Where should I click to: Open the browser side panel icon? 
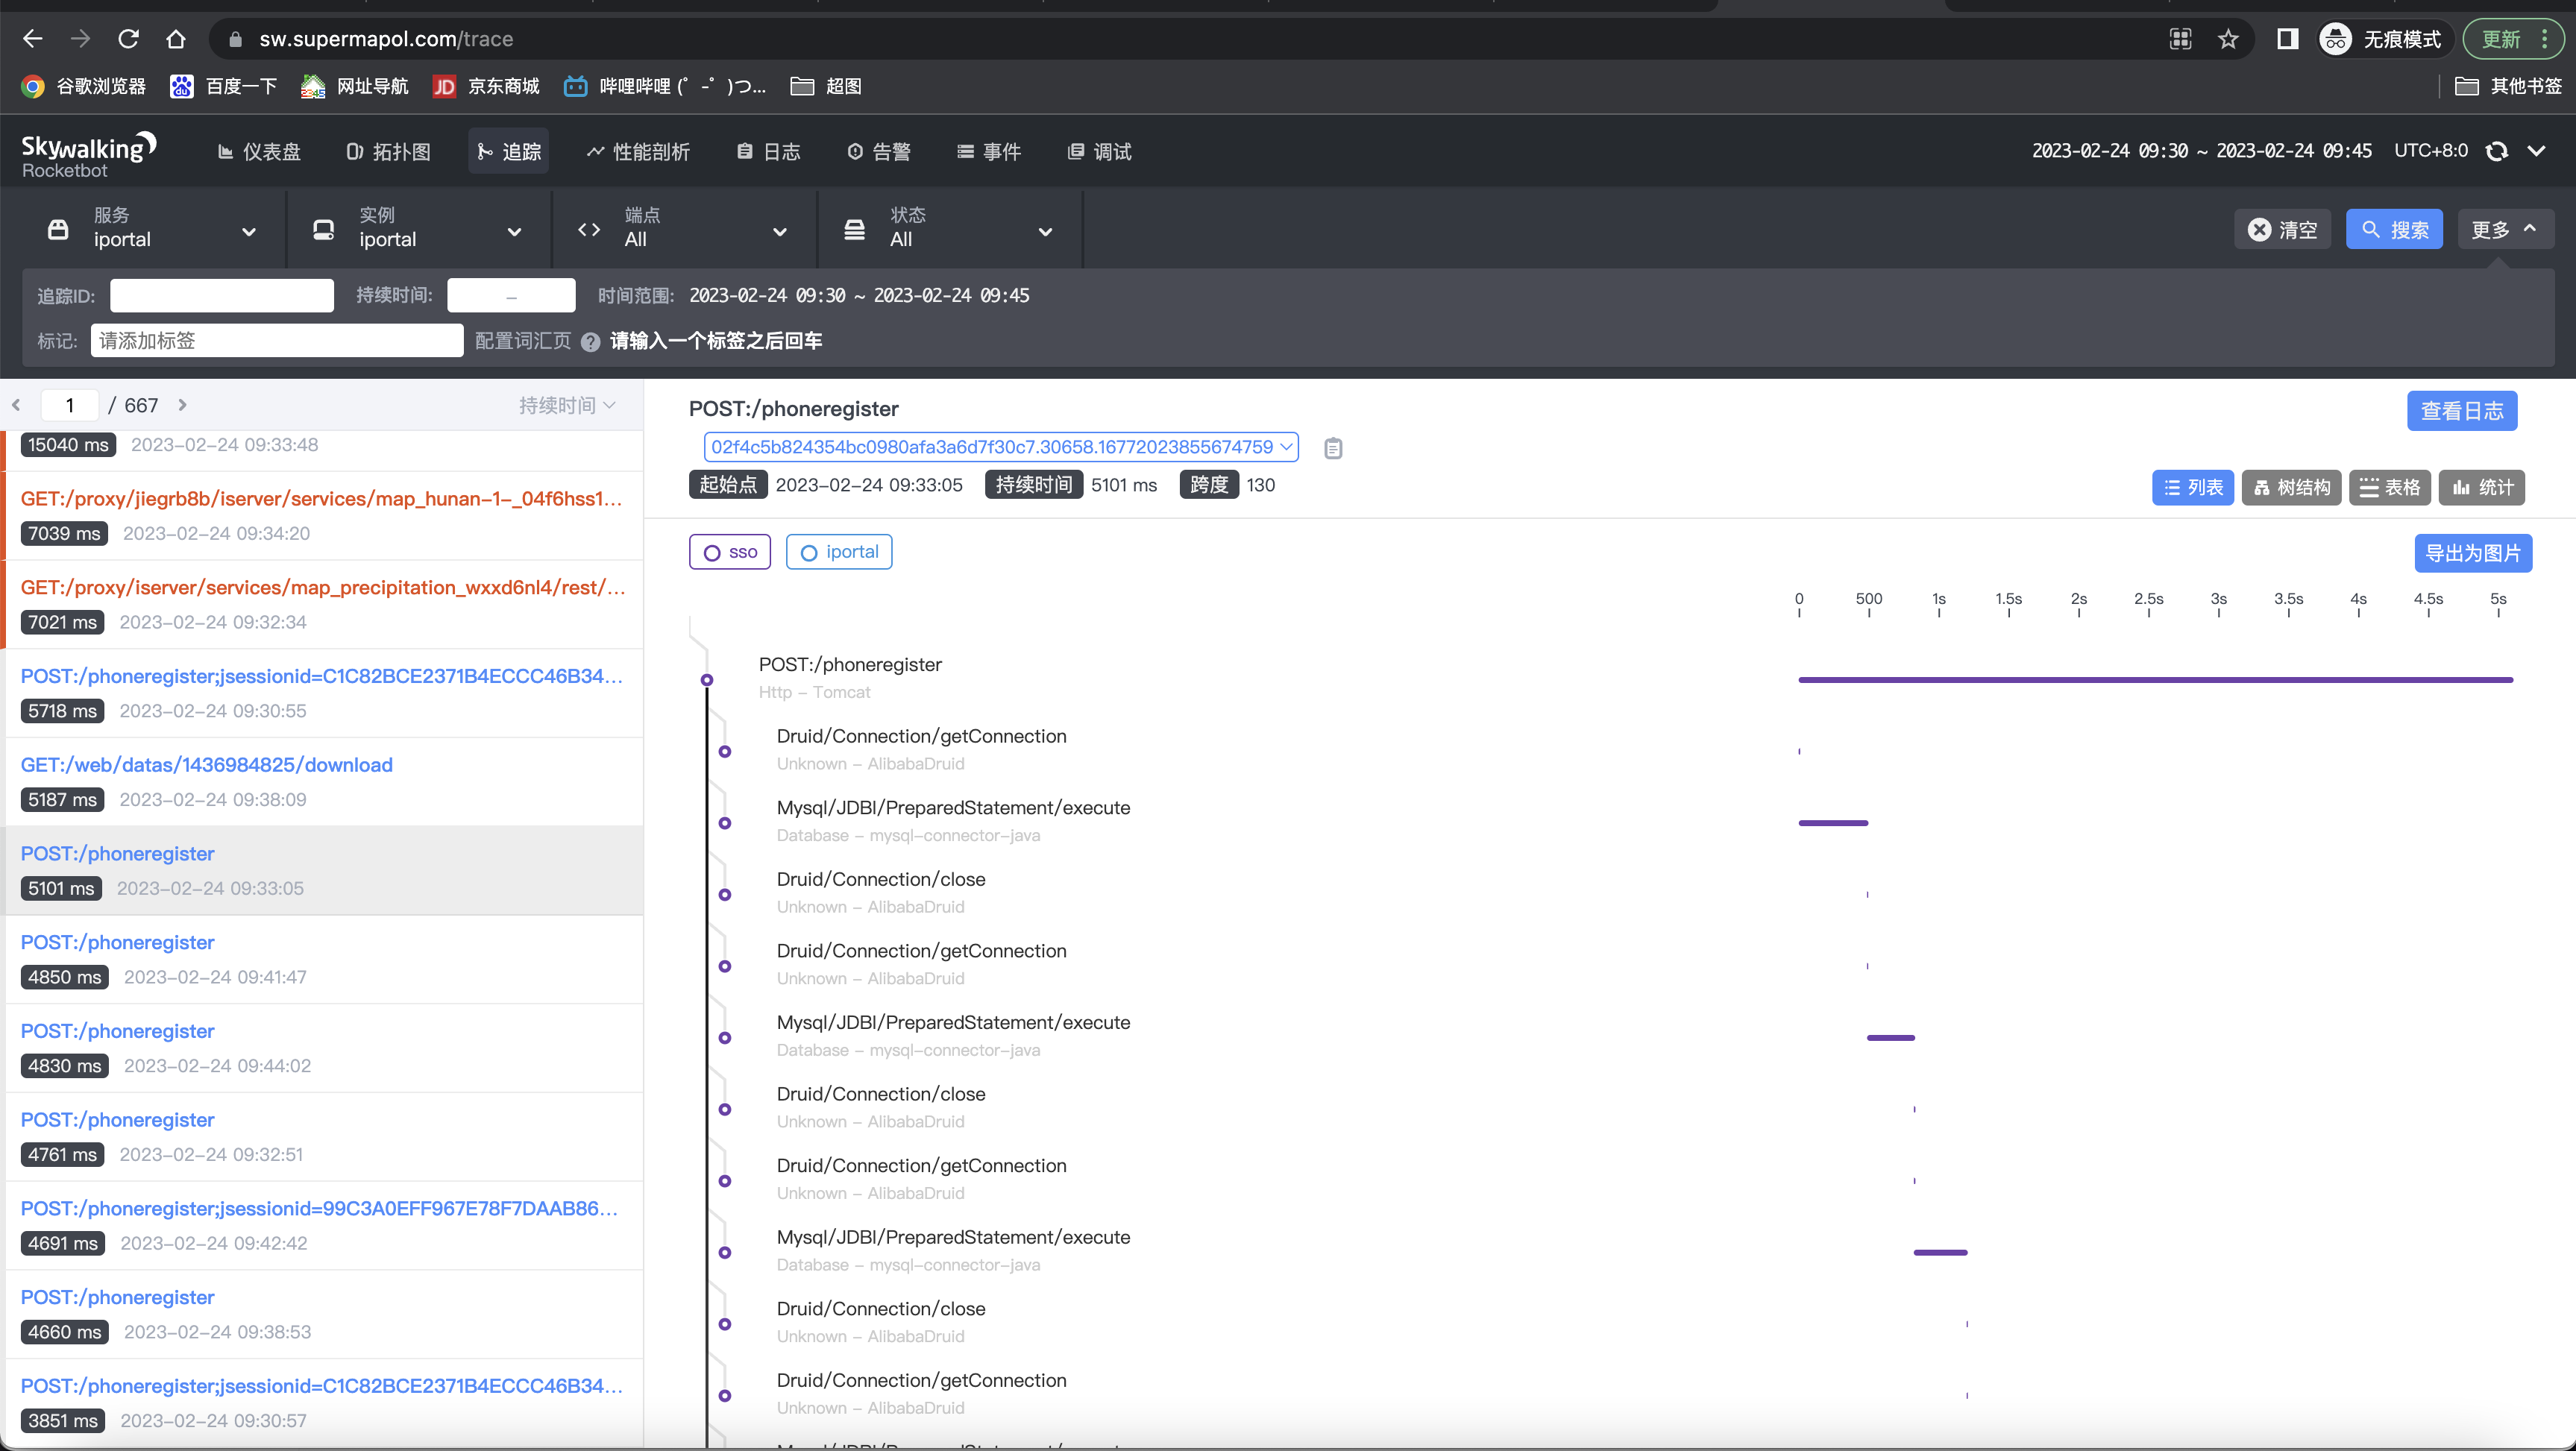[x=2287, y=39]
